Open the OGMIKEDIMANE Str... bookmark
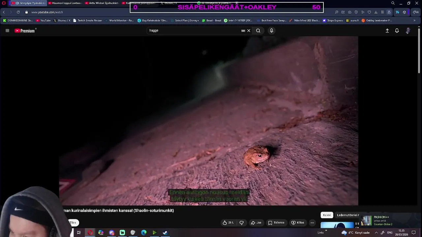The width and height of the screenshot is (422, 237). (x=18, y=20)
